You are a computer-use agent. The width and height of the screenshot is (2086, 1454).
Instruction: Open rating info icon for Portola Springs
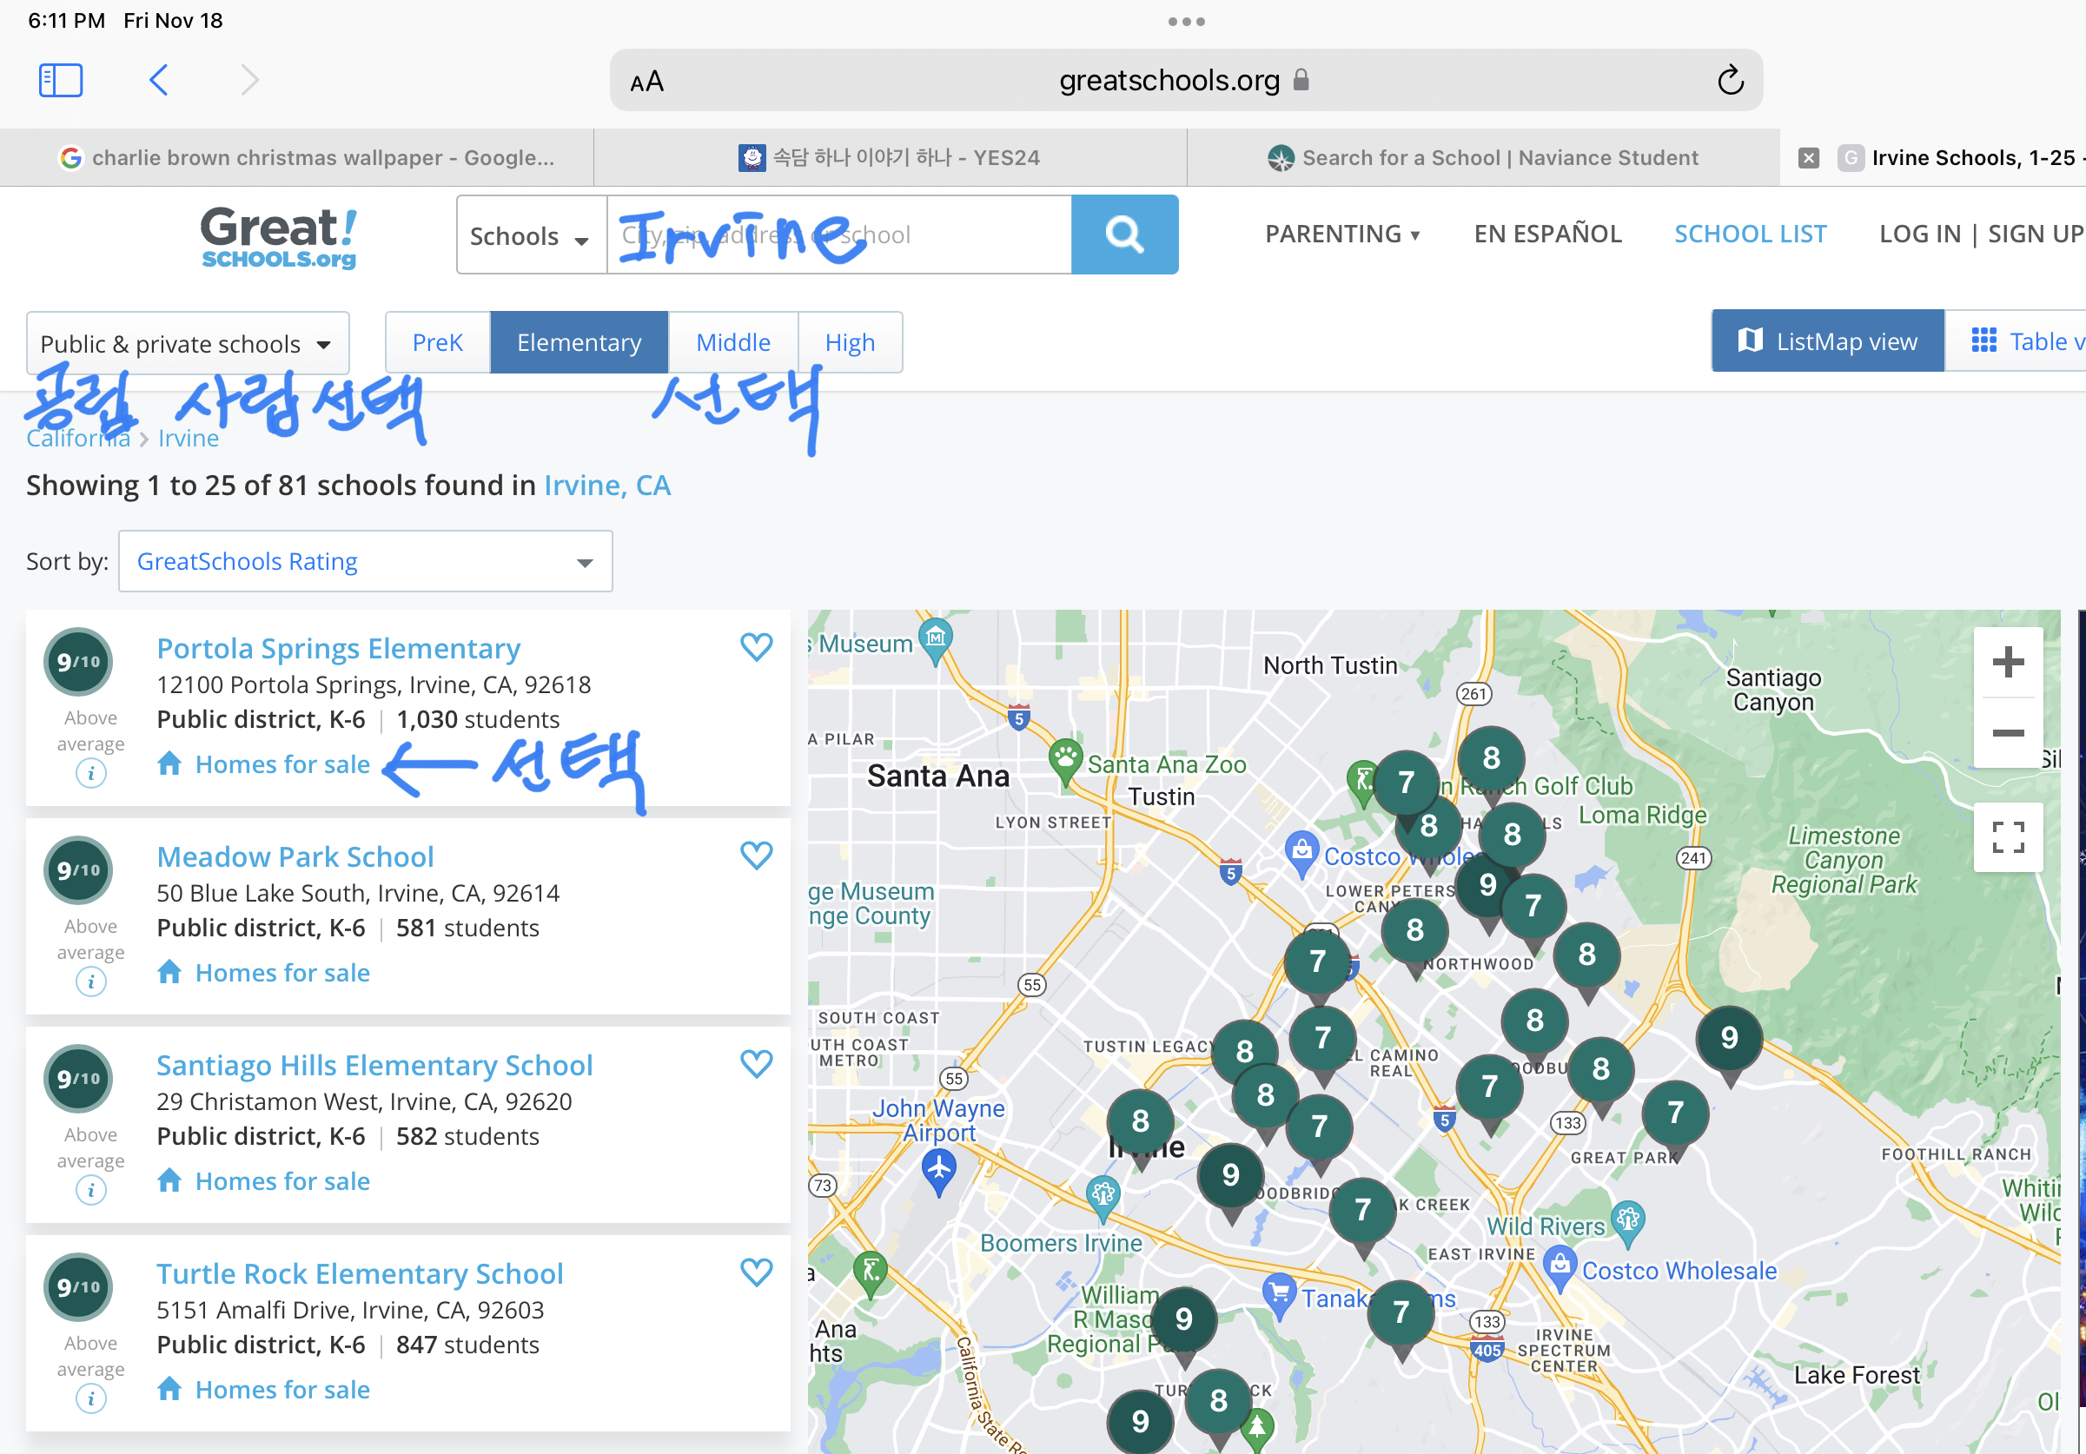91,774
